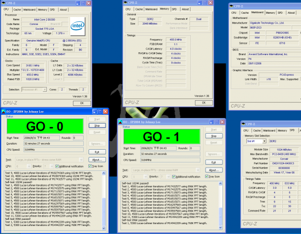Image resolution: width=301 pixels, height=234 pixels.
Task: Click scroll-up arrow in GO-0 log
Action: [103, 173]
